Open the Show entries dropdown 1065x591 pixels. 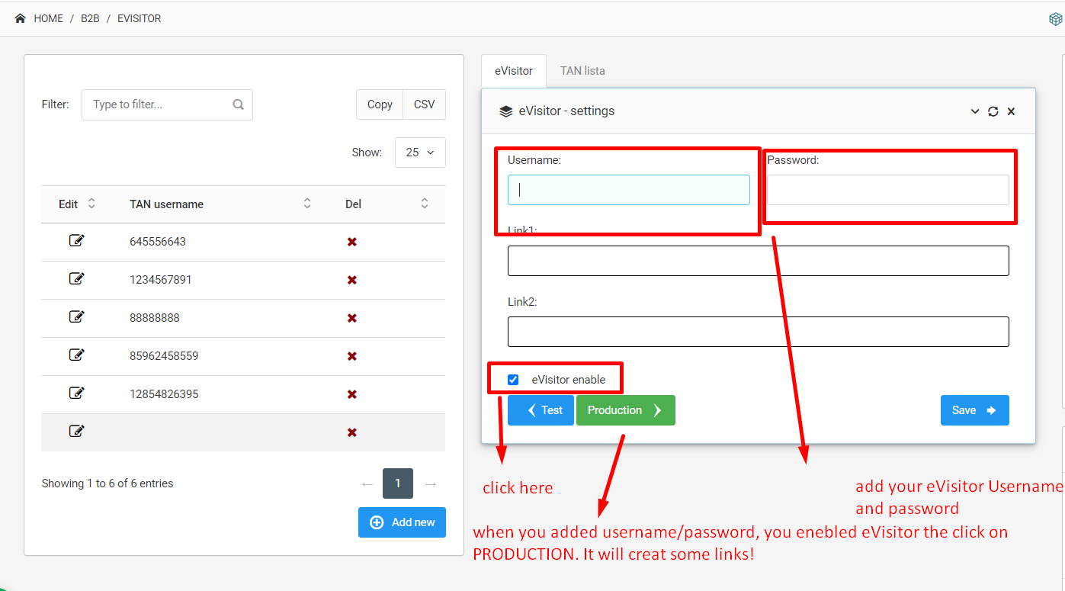point(420,153)
